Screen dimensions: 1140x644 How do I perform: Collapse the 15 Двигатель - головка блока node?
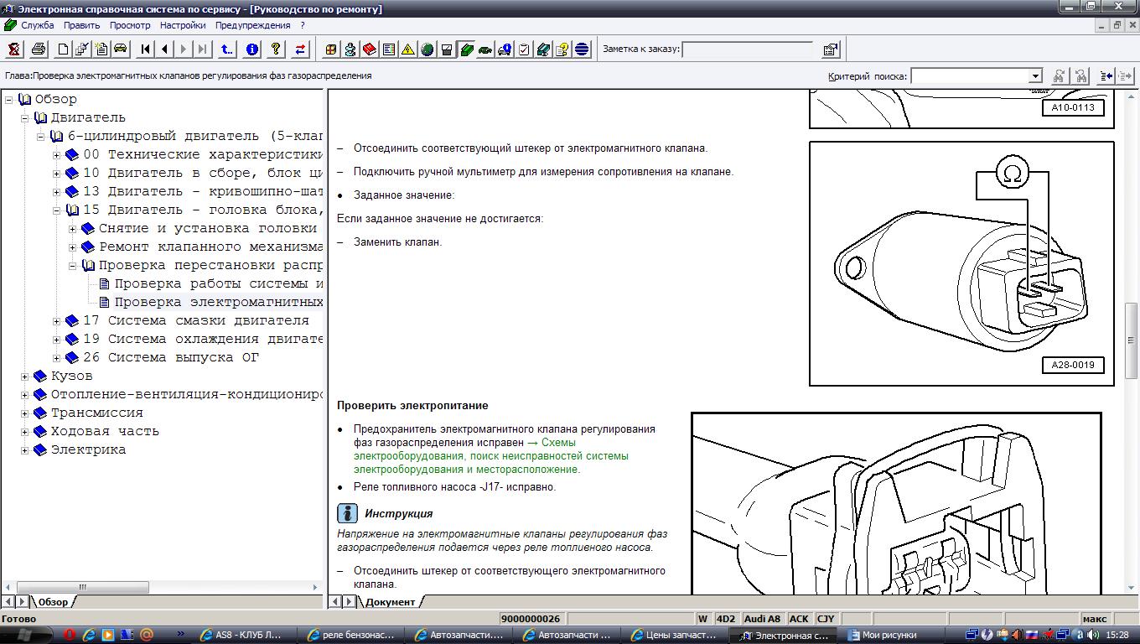[56, 210]
